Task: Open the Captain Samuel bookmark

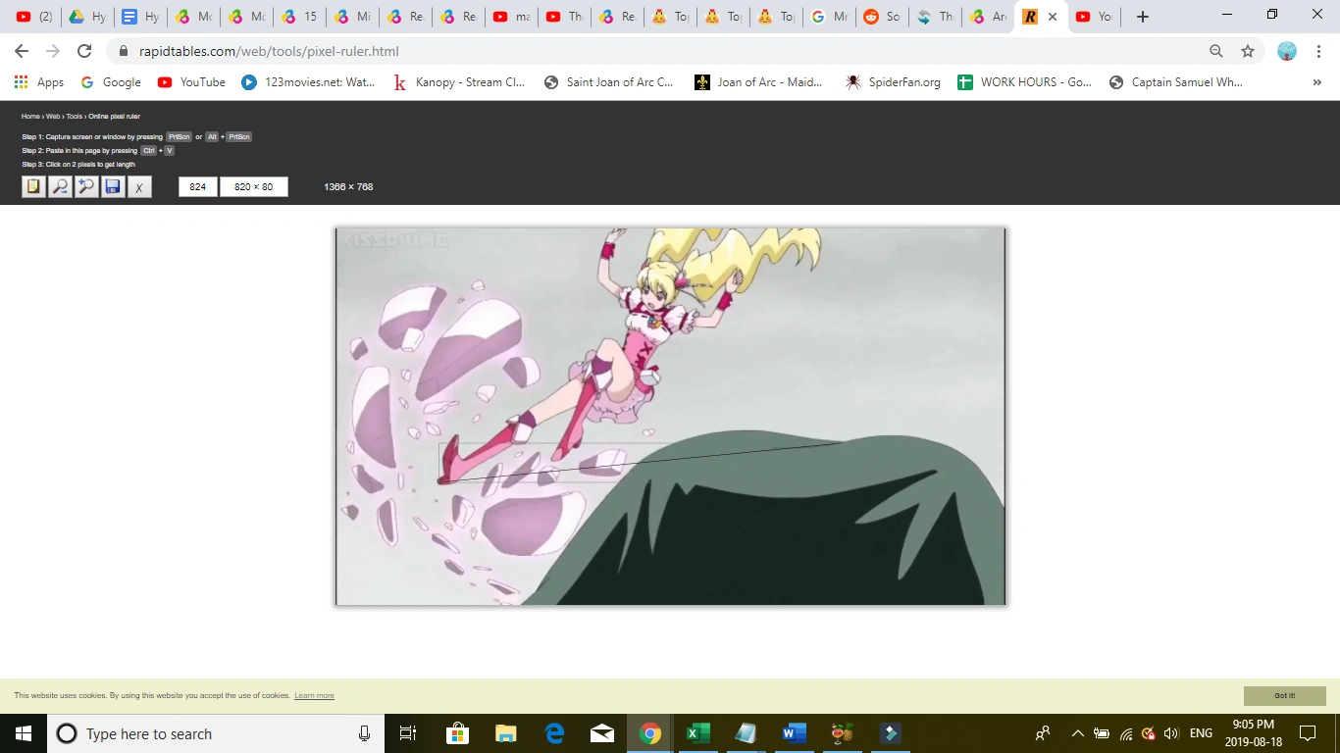Action: (1175, 82)
